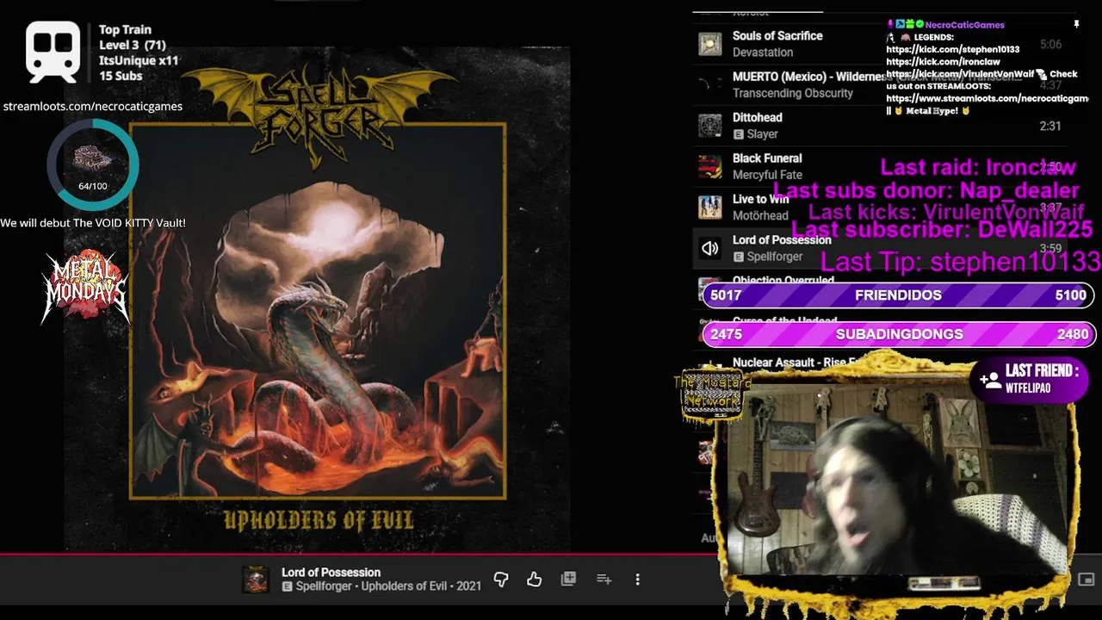This screenshot has height=620, width=1102.
Task: Click the 5:06 duration of Souls of Sacrifice
Action: 1050,44
